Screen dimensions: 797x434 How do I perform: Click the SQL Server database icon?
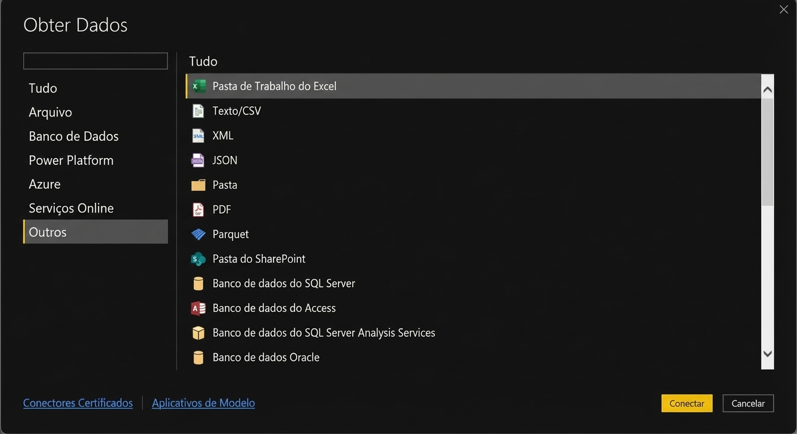pyautogui.click(x=198, y=284)
